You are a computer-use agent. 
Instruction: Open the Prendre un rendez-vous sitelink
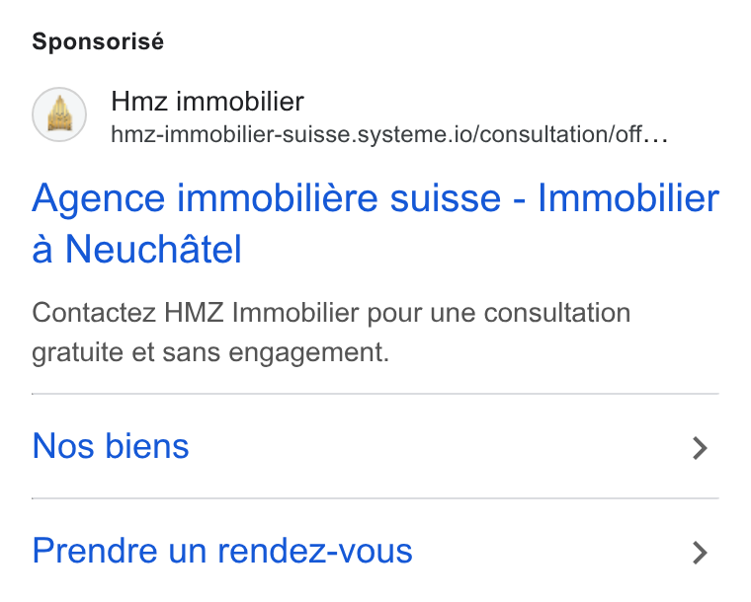coord(222,551)
